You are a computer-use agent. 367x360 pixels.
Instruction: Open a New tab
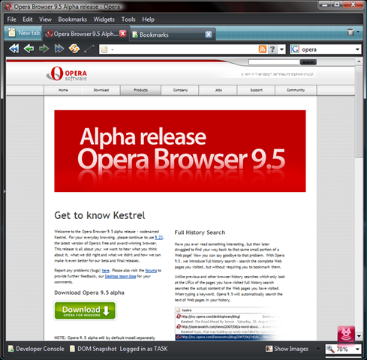[x=24, y=33]
